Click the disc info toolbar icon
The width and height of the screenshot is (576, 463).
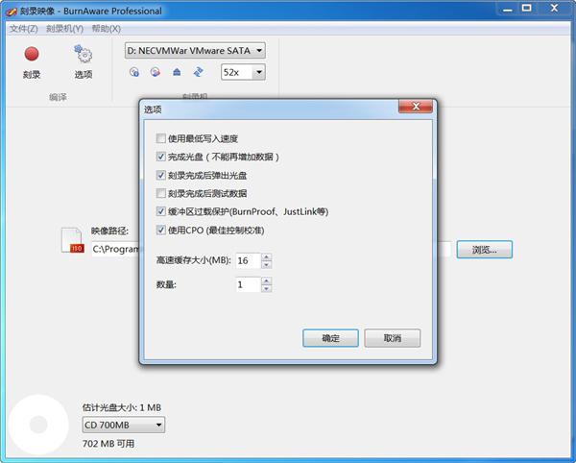(x=134, y=72)
